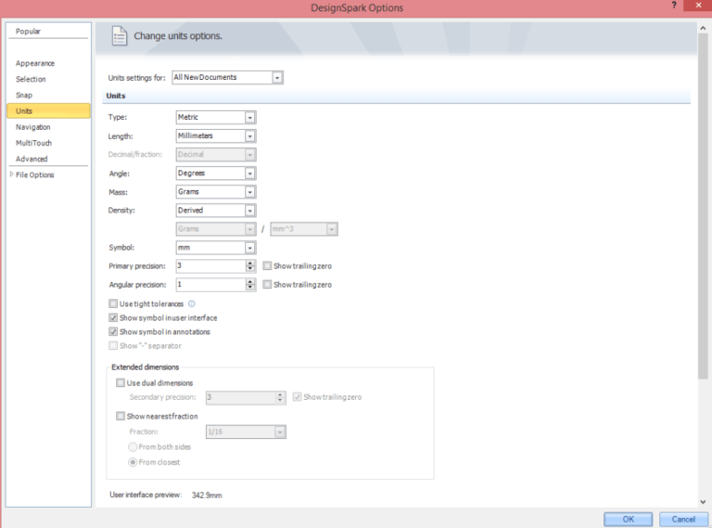Image resolution: width=712 pixels, height=528 pixels.
Task: Click the scrollbar up arrow
Action: tap(703, 28)
